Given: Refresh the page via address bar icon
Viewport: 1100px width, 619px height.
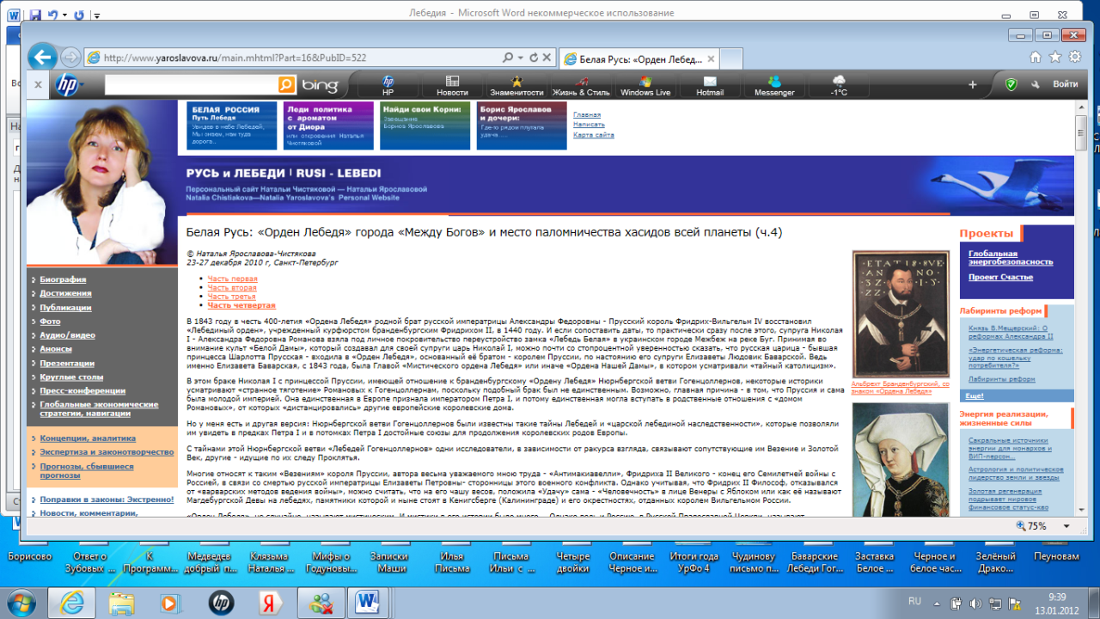Looking at the screenshot, I should pyautogui.click(x=534, y=58).
